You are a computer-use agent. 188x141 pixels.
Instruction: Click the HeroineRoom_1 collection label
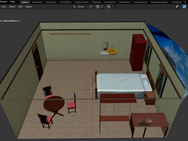12,21
